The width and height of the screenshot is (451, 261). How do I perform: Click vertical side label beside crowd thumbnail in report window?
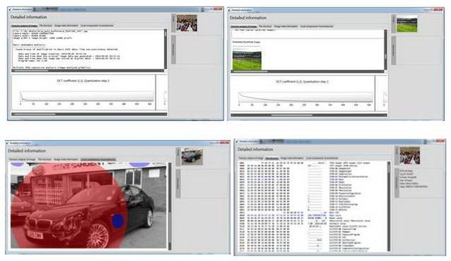173,23
